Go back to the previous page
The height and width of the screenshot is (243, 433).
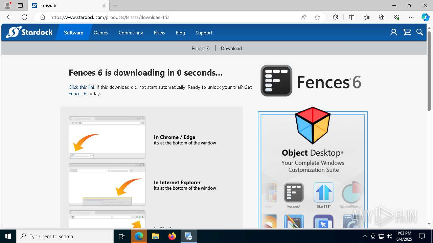click(x=9, y=17)
